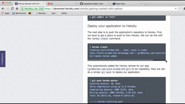Reload the current page

pyautogui.click(x=12, y=9)
